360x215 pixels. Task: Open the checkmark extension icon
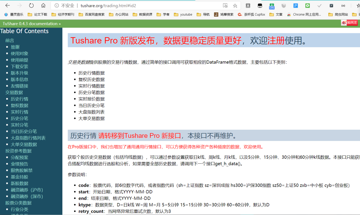tap(319, 6)
